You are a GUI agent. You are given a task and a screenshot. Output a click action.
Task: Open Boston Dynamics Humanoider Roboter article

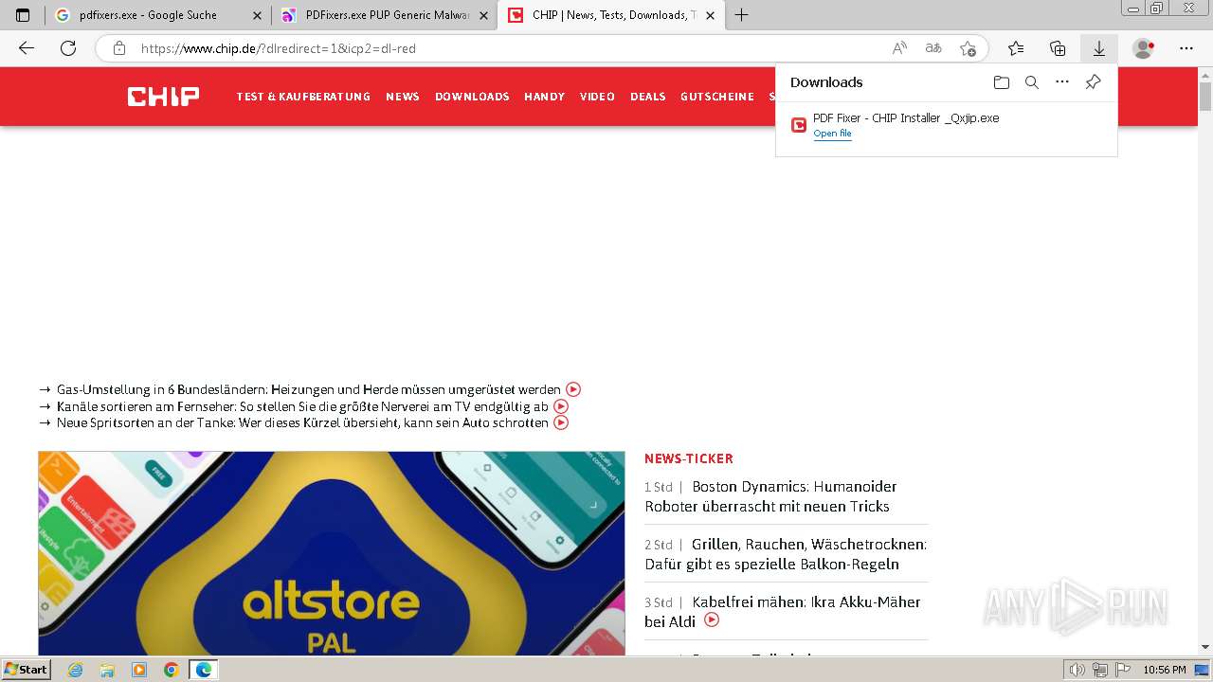(x=770, y=496)
